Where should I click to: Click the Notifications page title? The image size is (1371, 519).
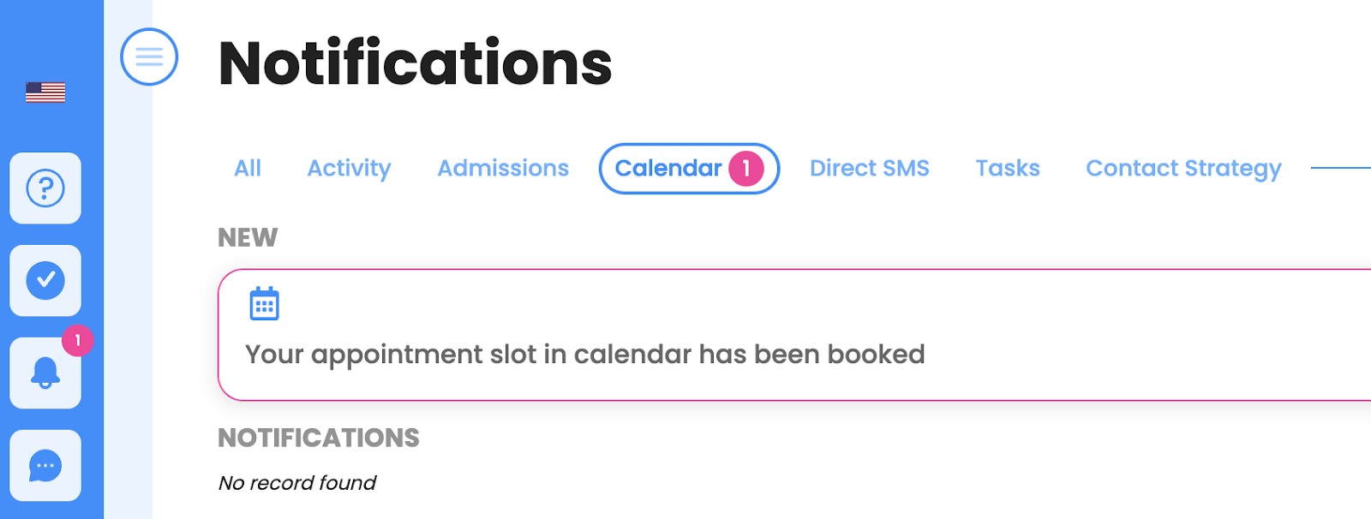click(x=416, y=63)
